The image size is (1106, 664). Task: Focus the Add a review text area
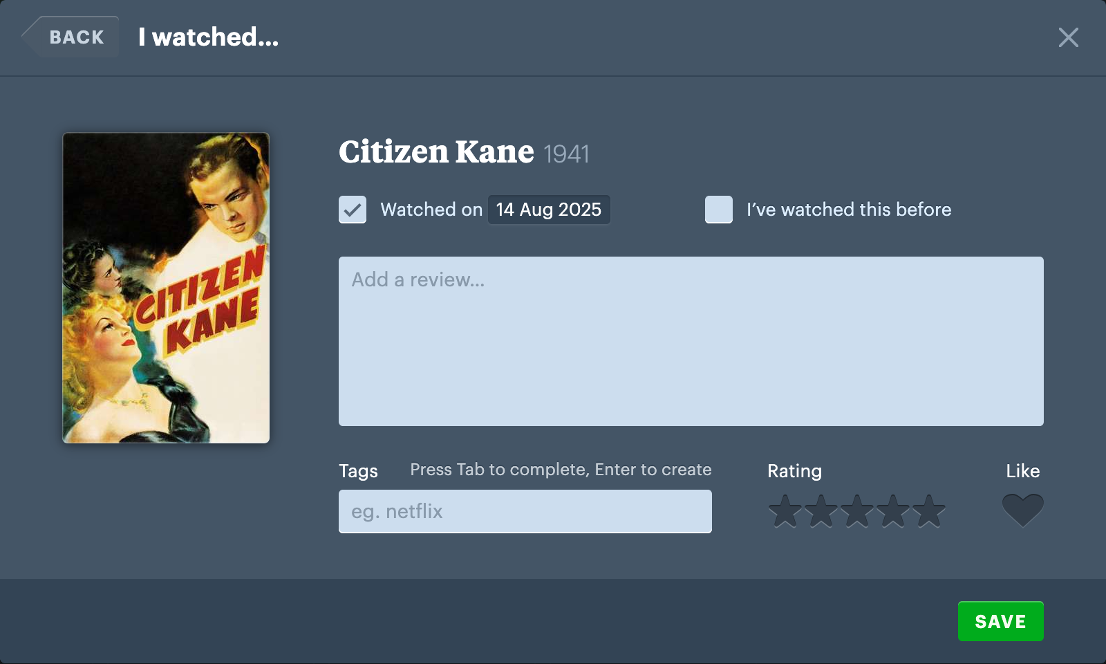pos(691,341)
